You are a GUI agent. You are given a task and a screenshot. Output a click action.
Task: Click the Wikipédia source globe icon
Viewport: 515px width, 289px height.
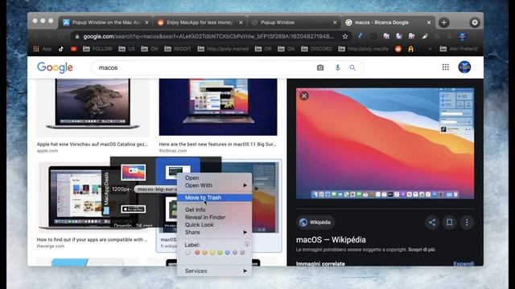(303, 222)
